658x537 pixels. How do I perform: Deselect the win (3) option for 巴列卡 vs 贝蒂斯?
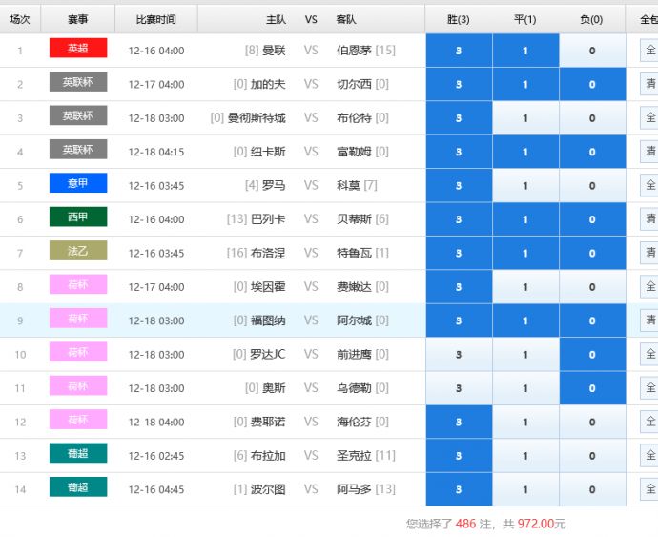pyautogui.click(x=459, y=219)
